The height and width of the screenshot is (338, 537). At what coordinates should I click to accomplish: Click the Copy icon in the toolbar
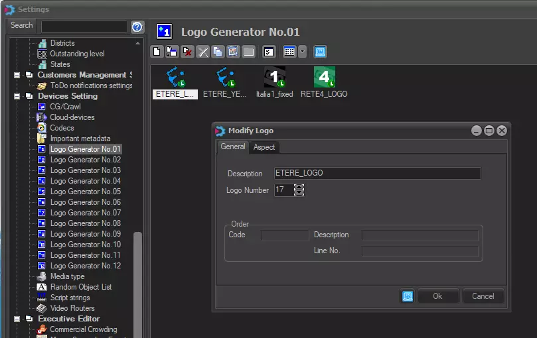(x=218, y=52)
